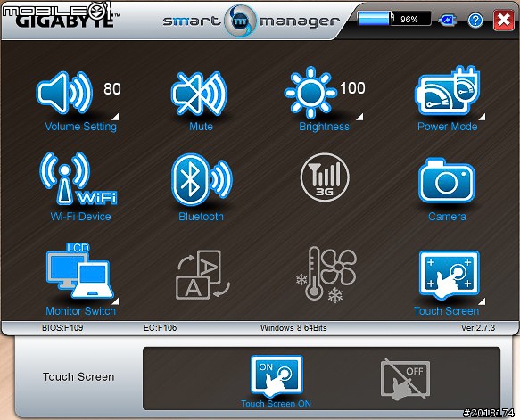The height and width of the screenshot is (420, 520).
Task: Click the volume value 80
Action: pos(112,89)
